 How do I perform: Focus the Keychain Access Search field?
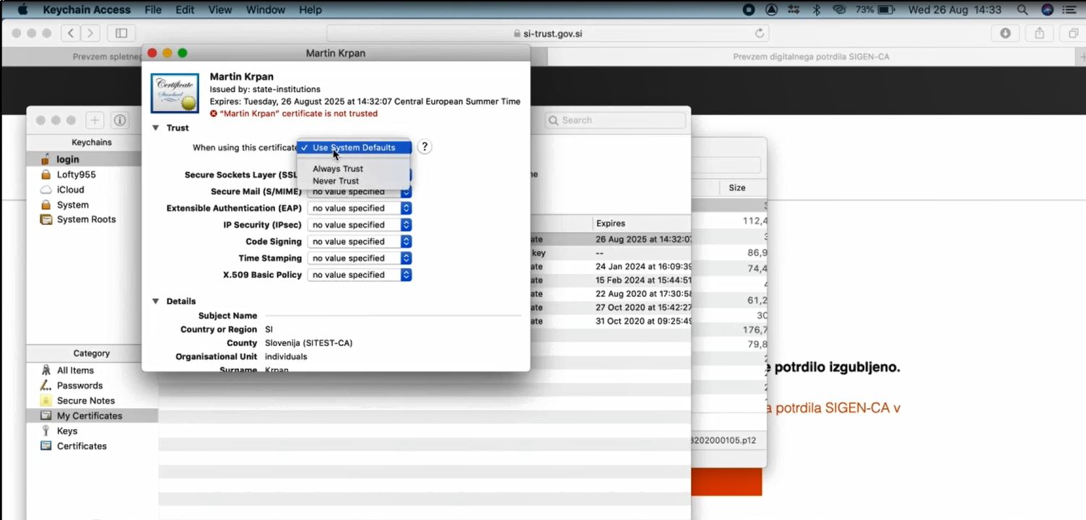tap(615, 120)
